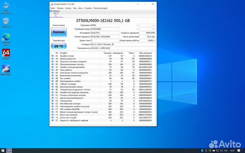245x153 pixels.
Task: Click the safely remove USB tray icon
Action: click(x=206, y=151)
